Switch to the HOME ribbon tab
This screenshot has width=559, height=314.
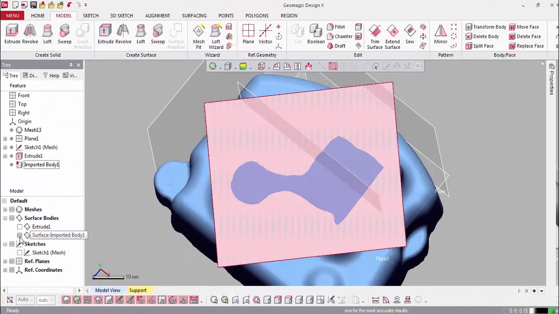pyautogui.click(x=38, y=16)
